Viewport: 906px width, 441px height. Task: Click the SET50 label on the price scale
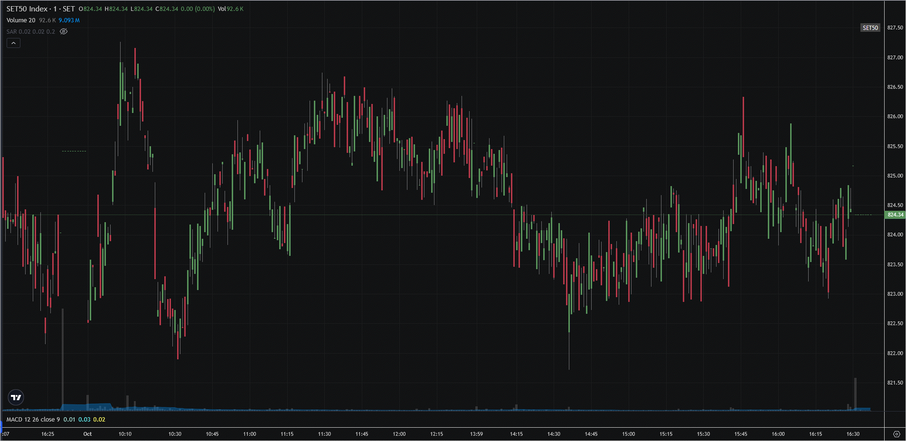(870, 28)
